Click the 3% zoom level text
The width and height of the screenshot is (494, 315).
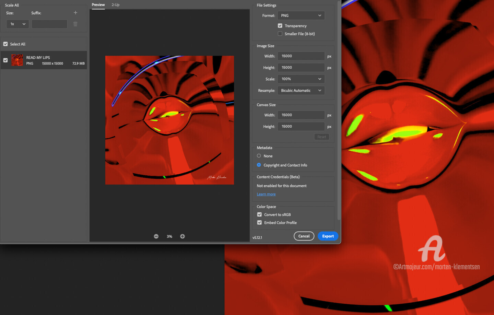[x=169, y=236]
